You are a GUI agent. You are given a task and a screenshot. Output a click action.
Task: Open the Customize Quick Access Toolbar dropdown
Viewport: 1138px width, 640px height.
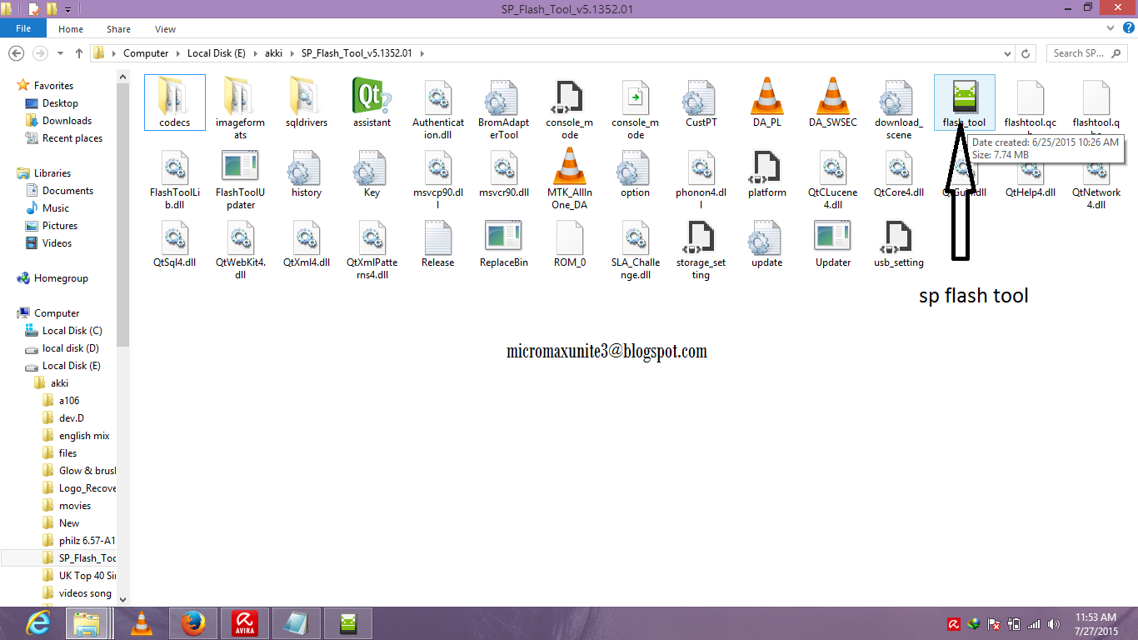click(67, 9)
